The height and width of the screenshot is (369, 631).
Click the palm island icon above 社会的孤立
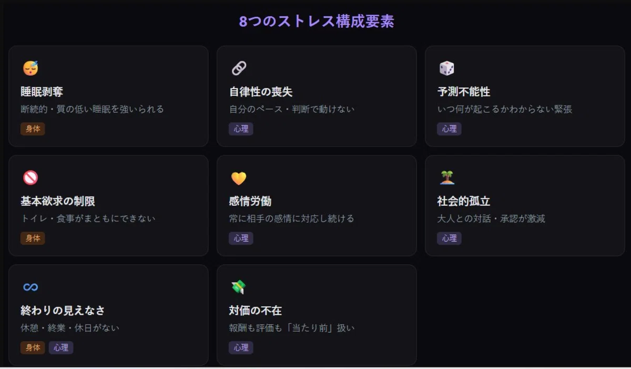447,178
